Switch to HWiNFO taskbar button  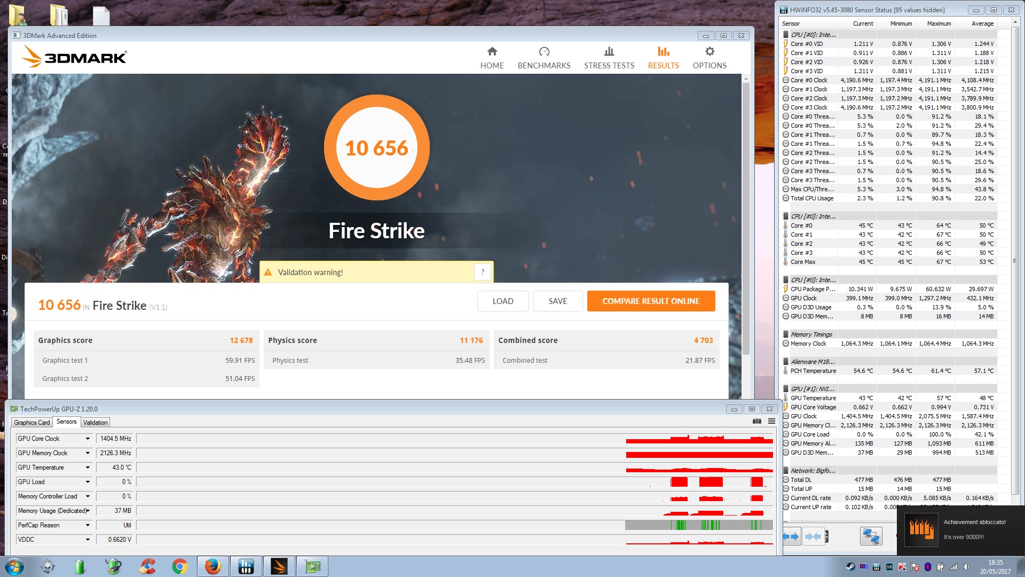[246, 567]
